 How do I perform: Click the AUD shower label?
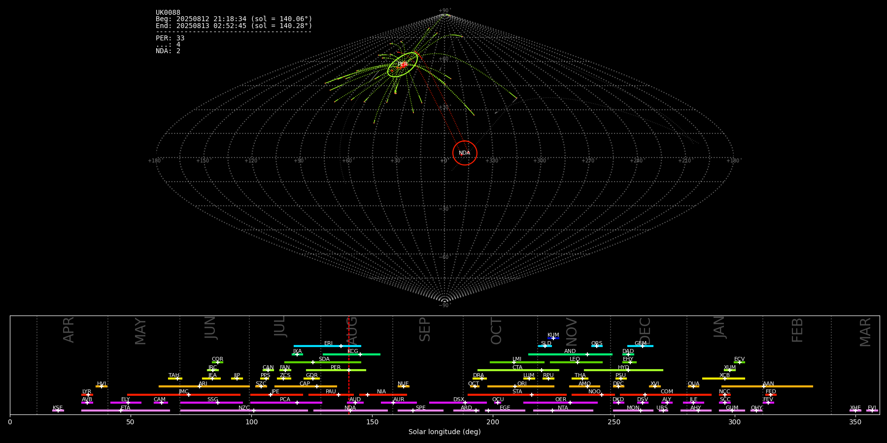coord(355,400)
